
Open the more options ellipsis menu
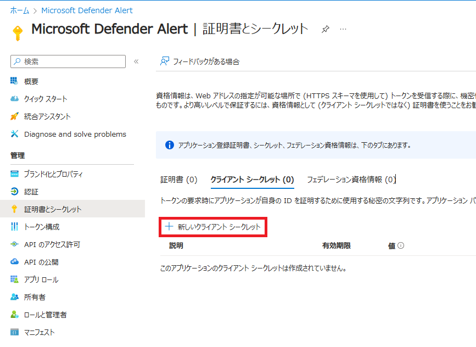[x=343, y=29]
